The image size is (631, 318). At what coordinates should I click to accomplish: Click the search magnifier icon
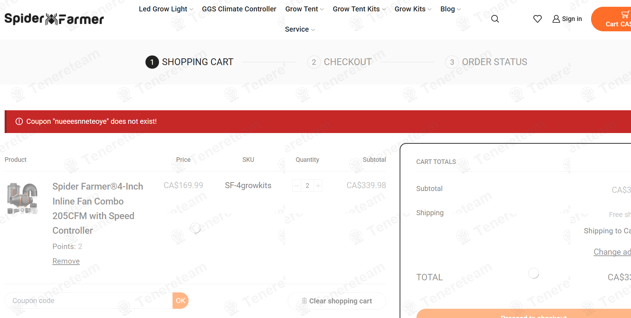[495, 19]
